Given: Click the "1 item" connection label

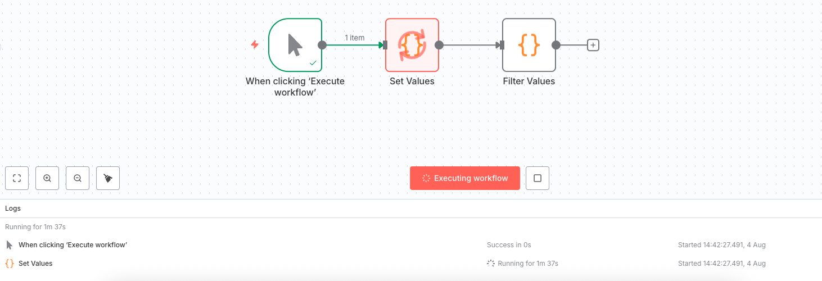Looking at the screenshot, I should coord(354,38).
